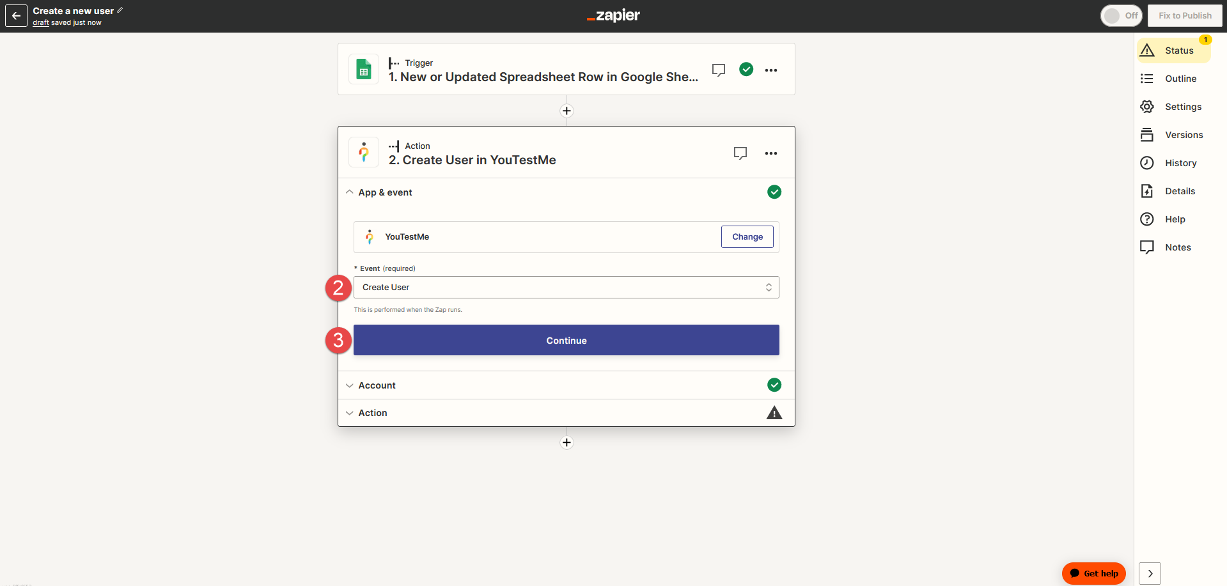Add step between trigger and action
The image size is (1227, 586).
tap(567, 111)
